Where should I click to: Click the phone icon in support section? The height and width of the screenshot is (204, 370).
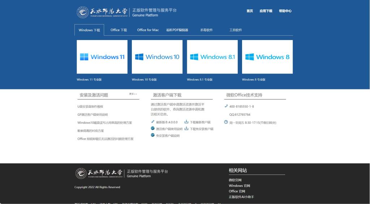(x=226, y=106)
